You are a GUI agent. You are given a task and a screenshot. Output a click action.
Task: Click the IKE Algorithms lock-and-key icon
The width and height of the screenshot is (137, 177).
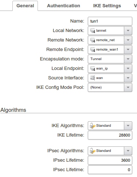pyautogui.click(x=92, y=126)
